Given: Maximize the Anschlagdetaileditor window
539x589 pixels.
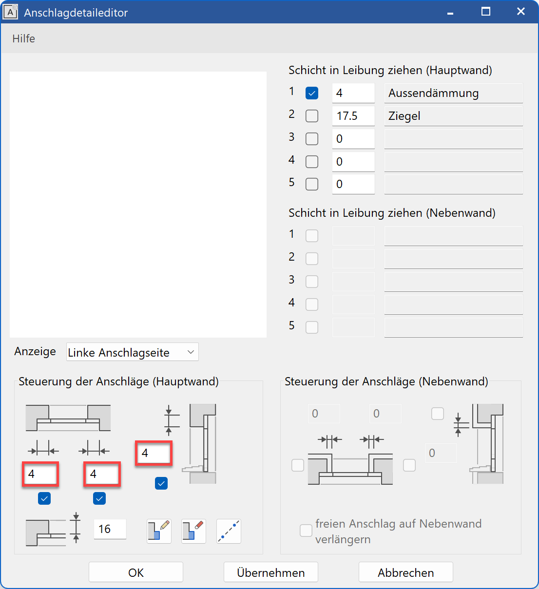Looking at the screenshot, I should 485,12.
